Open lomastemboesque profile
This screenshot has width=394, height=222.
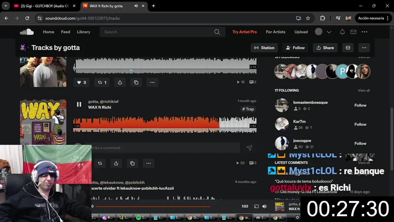[x=310, y=102]
